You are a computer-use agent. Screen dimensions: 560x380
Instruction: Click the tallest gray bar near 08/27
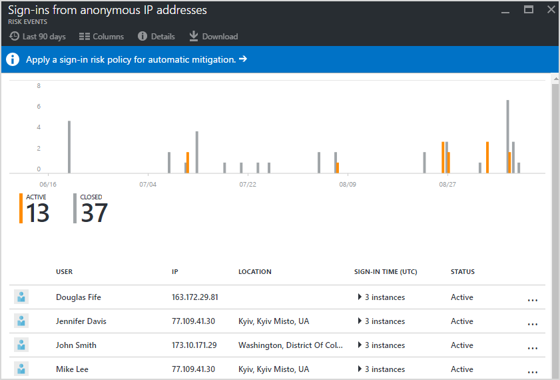tap(507, 137)
